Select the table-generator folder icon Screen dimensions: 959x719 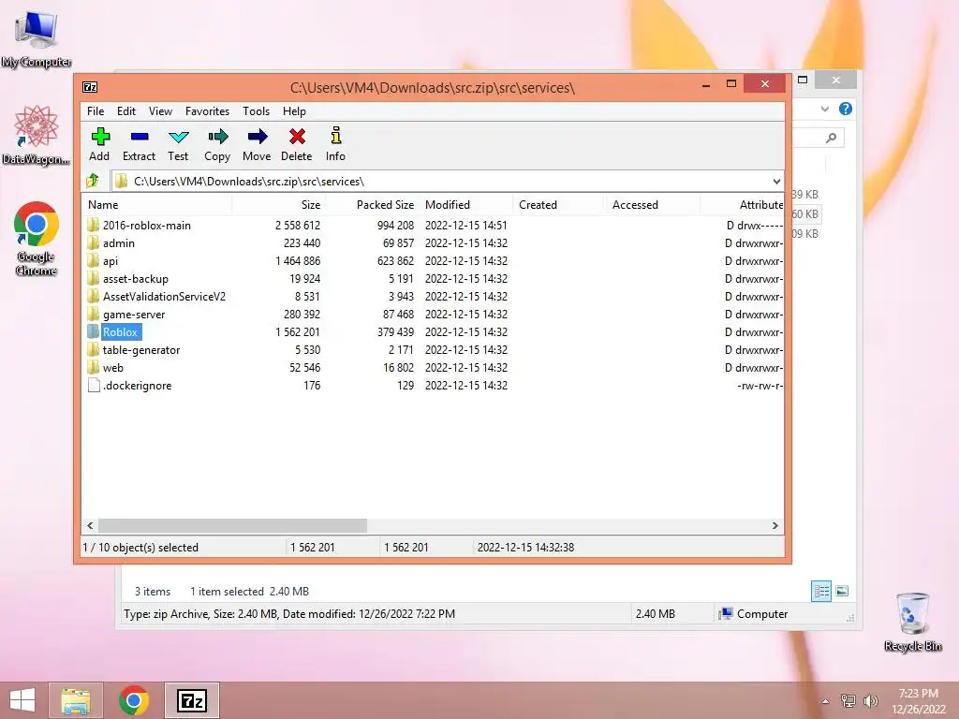point(93,350)
